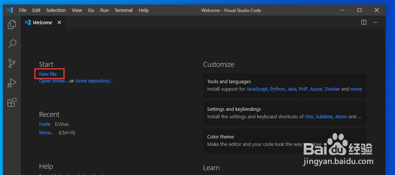Click the VS Code logo in title bar
The image size is (395, 175).
pyautogui.click(x=10, y=10)
